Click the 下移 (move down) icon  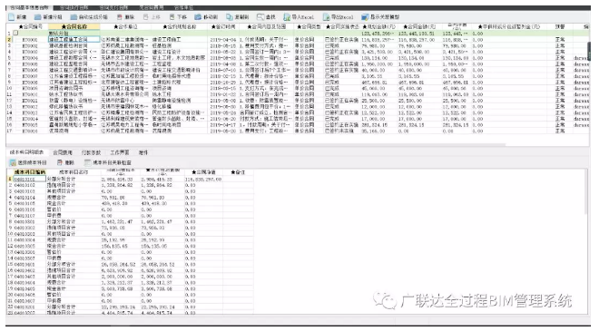point(172,17)
